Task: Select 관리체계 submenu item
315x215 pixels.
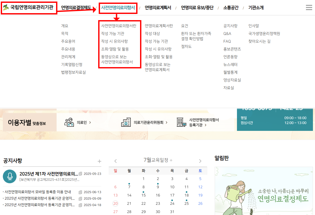Action: 68,57
